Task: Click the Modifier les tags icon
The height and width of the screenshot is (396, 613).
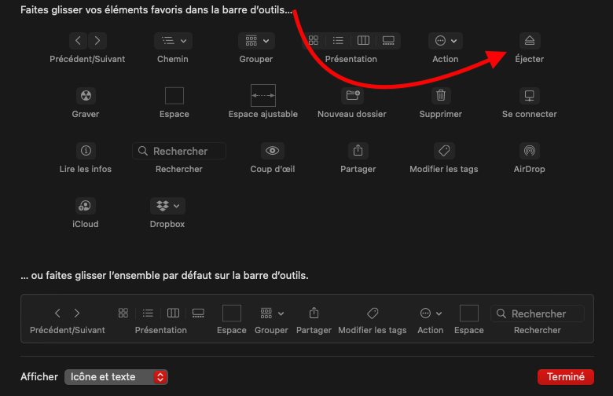Action: 444,151
